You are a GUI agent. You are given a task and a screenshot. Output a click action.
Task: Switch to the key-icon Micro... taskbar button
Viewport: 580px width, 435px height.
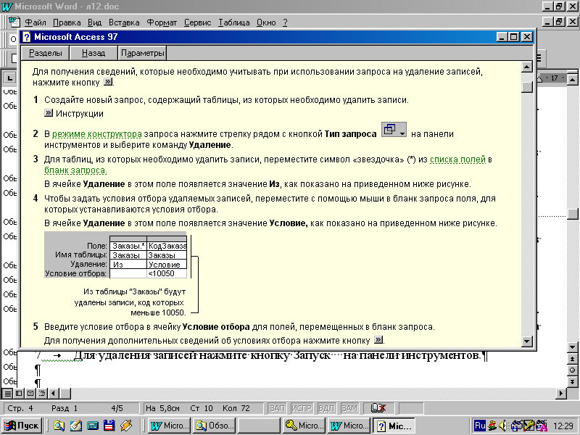click(x=304, y=426)
